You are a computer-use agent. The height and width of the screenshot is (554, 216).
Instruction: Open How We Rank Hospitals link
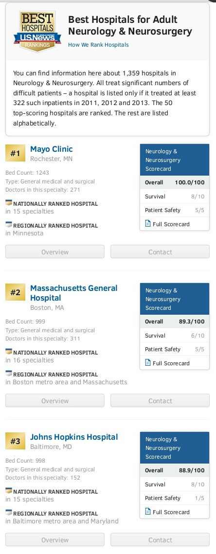coord(98,45)
